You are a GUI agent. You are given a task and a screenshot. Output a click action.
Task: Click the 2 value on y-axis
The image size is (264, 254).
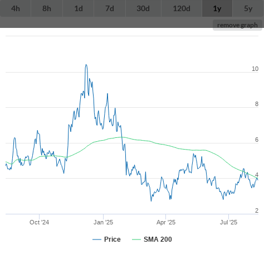point(257,210)
